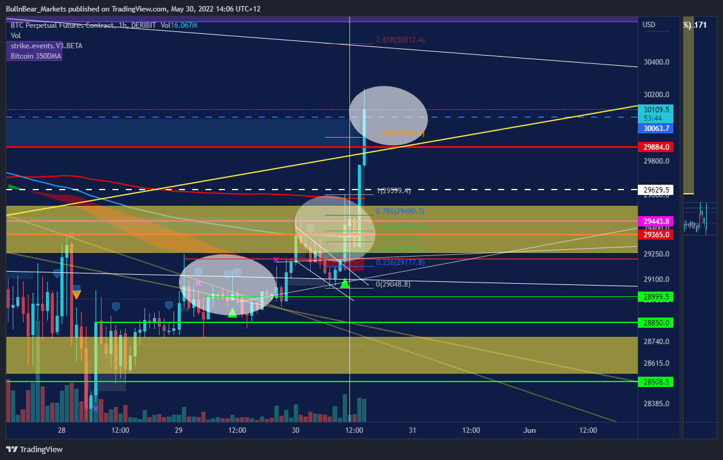Select the orange down-triangle signal marker
This screenshot has height=460, width=723.
[x=77, y=295]
